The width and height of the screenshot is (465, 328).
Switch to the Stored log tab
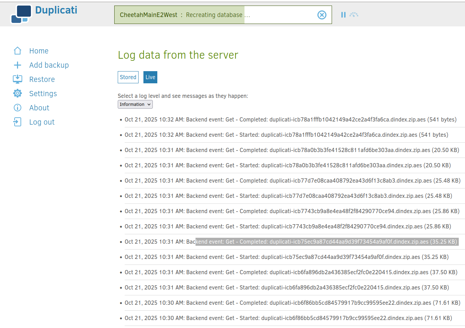pyautogui.click(x=128, y=77)
